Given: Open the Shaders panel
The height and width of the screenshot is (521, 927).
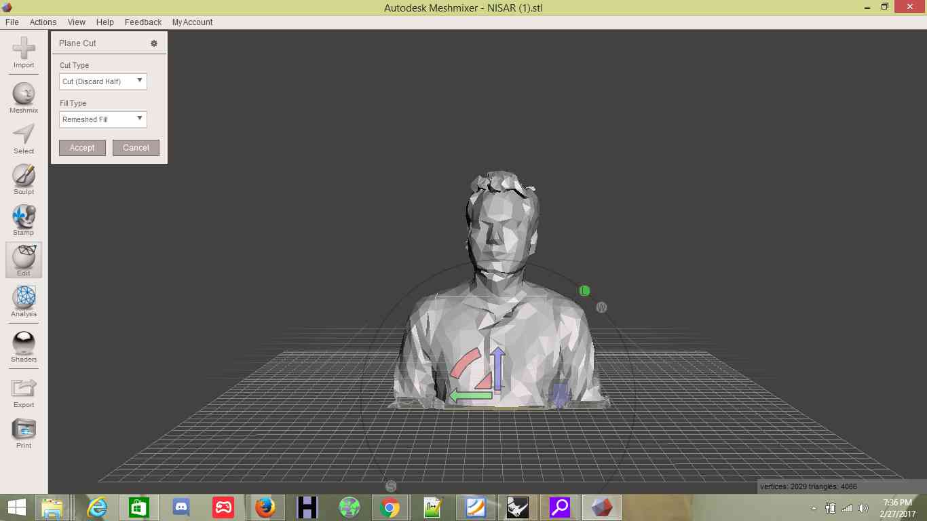Looking at the screenshot, I should 24,347.
